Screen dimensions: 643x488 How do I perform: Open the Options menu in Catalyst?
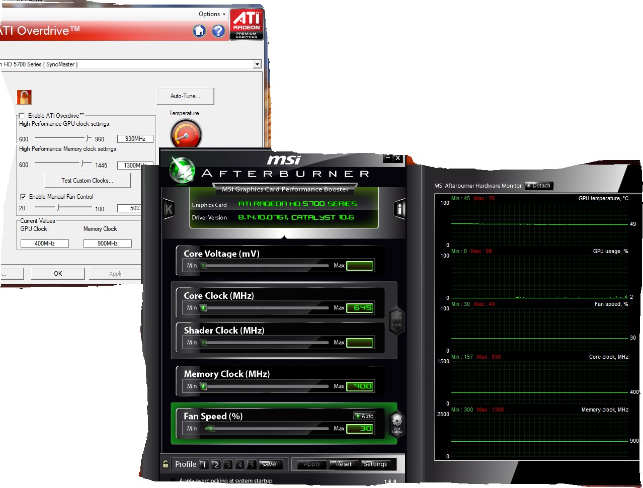click(x=212, y=14)
